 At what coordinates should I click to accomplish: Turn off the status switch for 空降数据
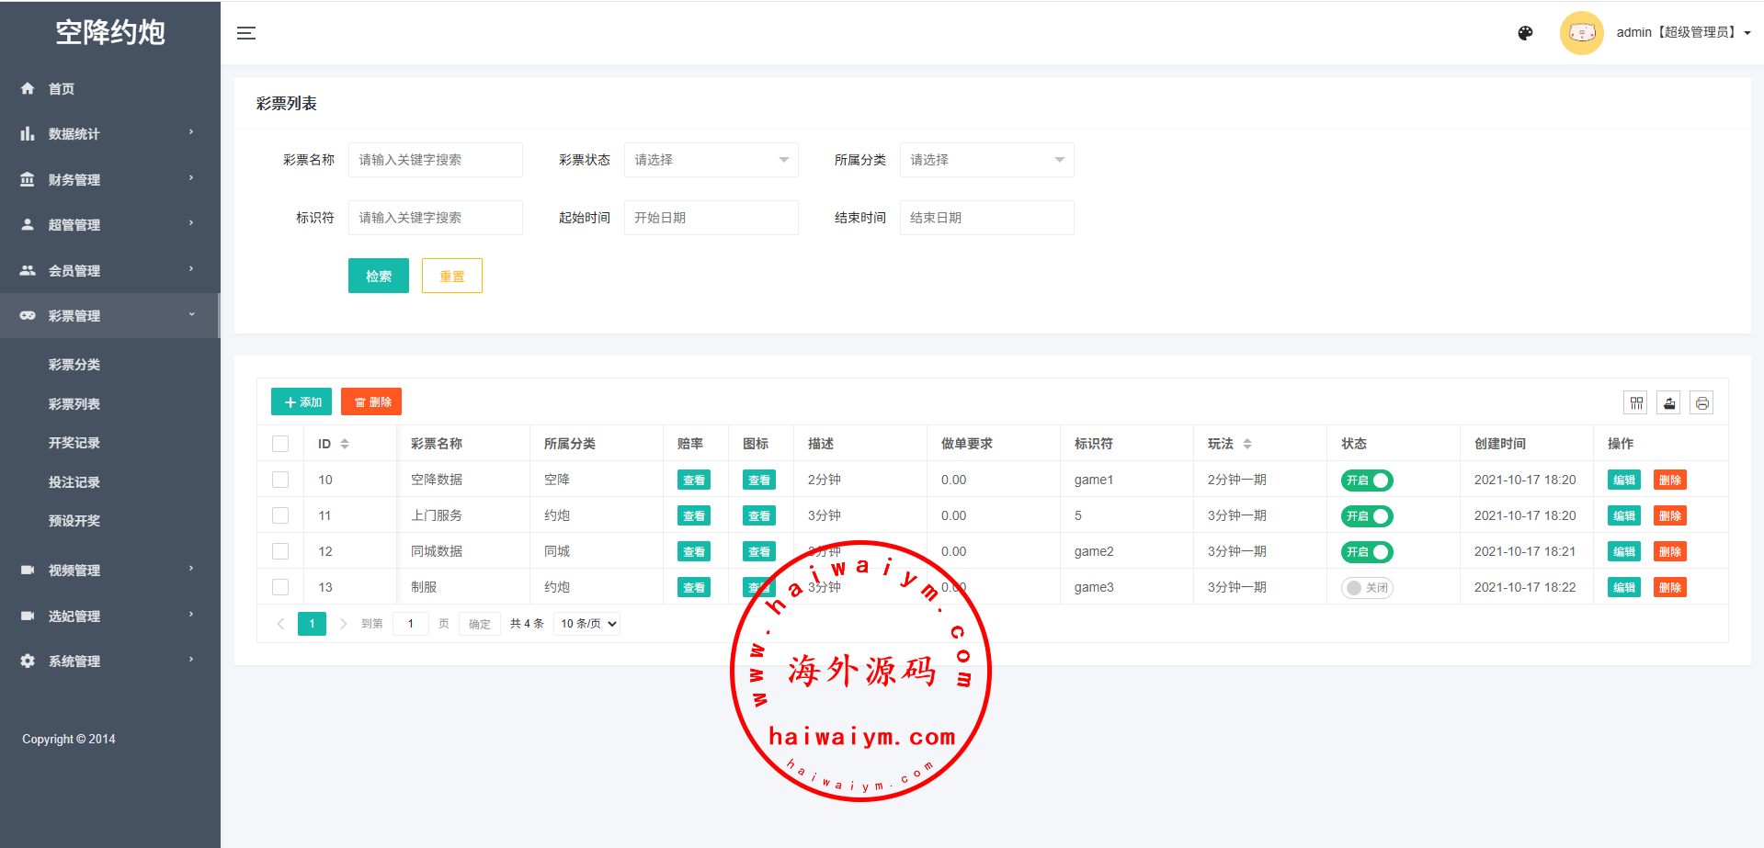[x=1367, y=481]
